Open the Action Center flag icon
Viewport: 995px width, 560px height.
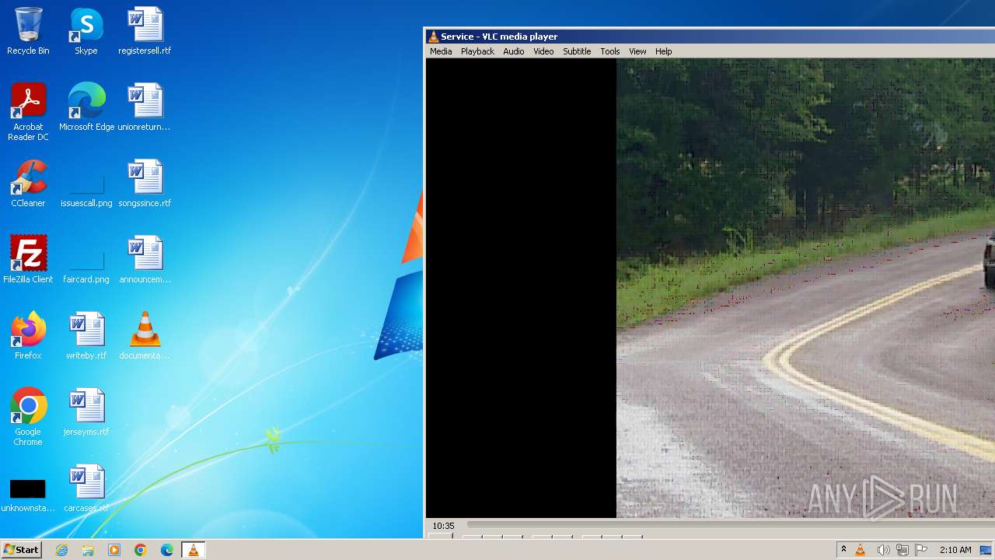tap(921, 550)
